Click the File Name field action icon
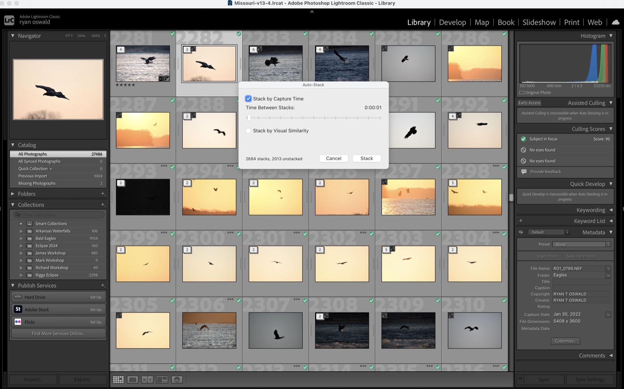 point(608,269)
